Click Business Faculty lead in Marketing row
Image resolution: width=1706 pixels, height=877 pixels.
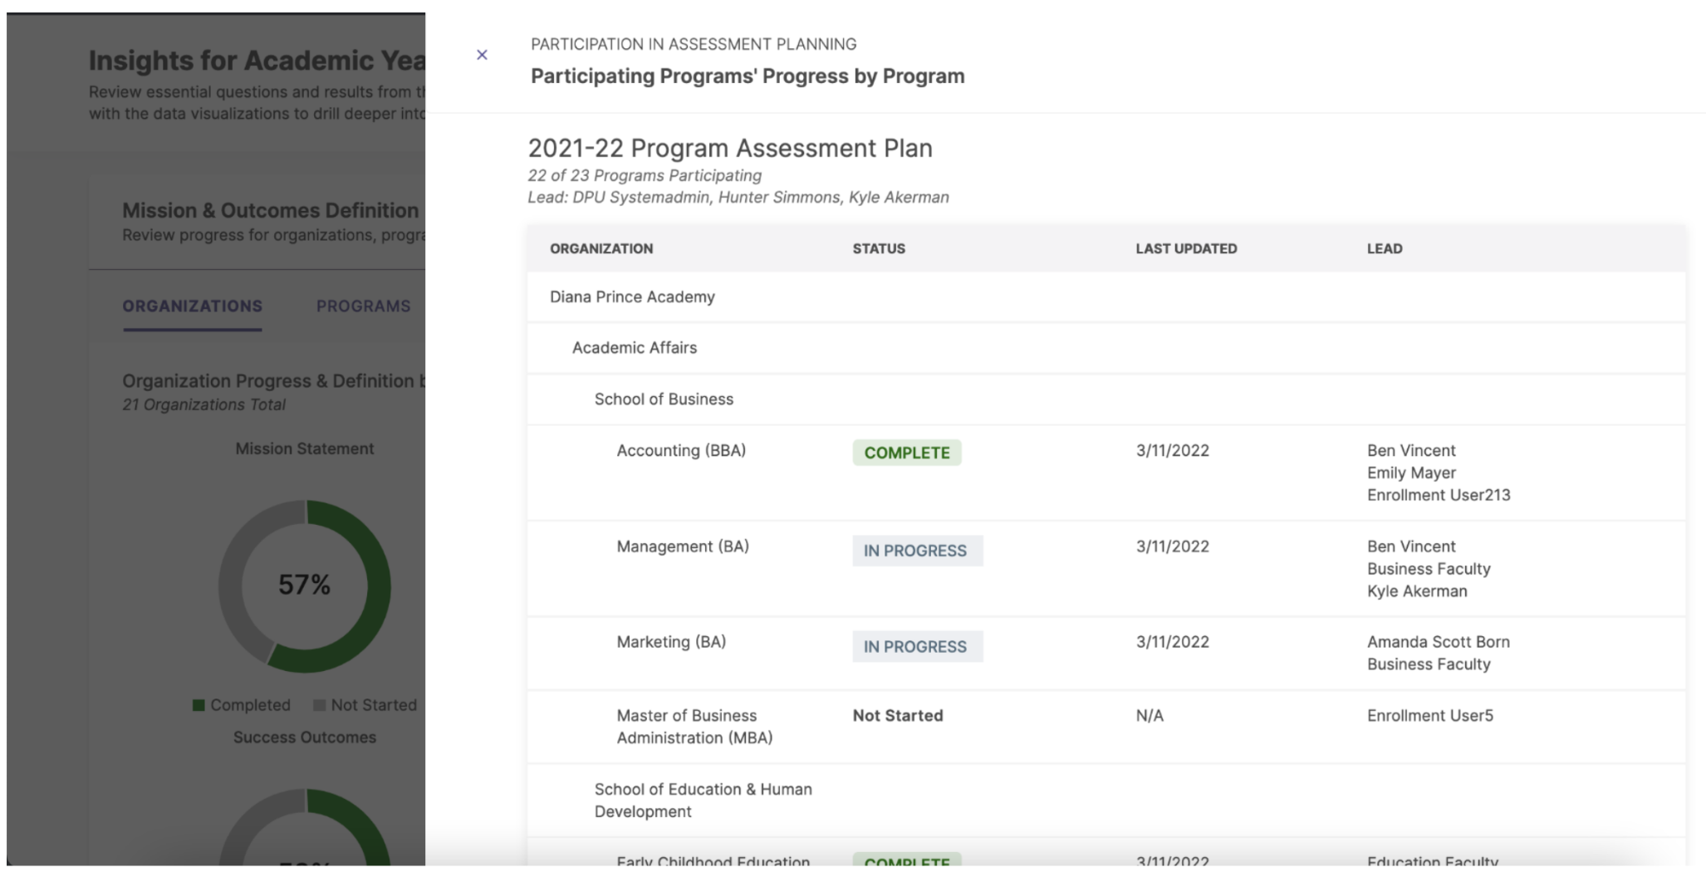click(1429, 664)
